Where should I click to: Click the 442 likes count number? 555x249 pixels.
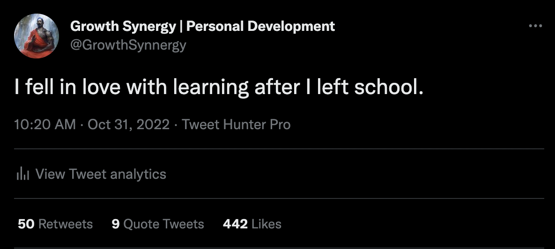pos(235,224)
